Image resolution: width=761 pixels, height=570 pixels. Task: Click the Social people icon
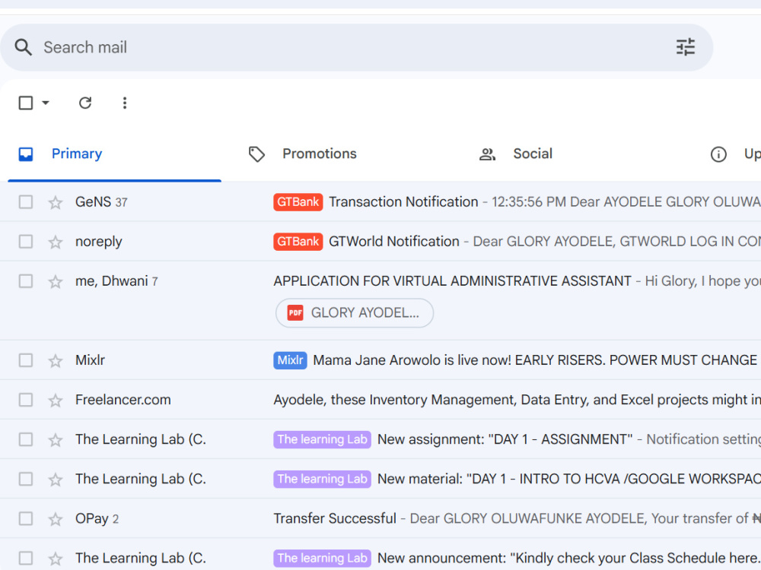coord(487,154)
